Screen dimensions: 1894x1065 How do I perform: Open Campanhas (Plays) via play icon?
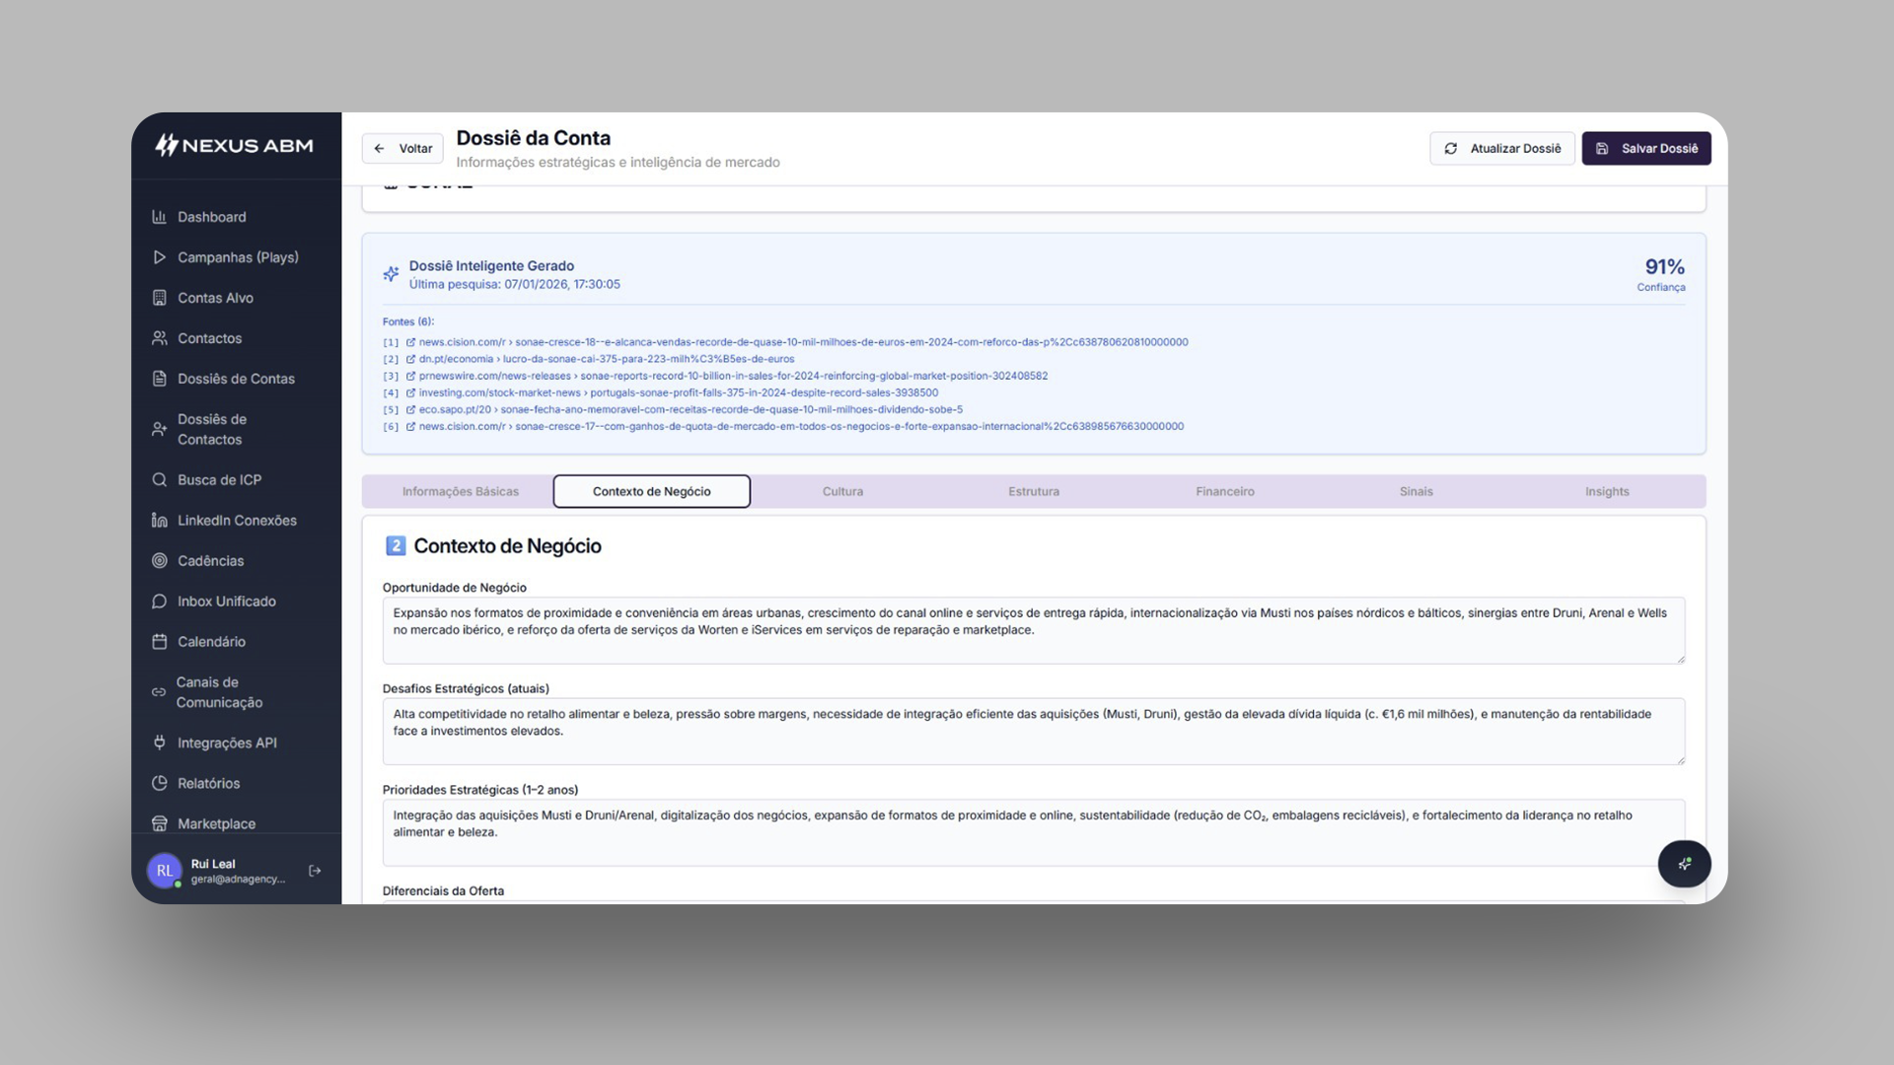(x=159, y=257)
